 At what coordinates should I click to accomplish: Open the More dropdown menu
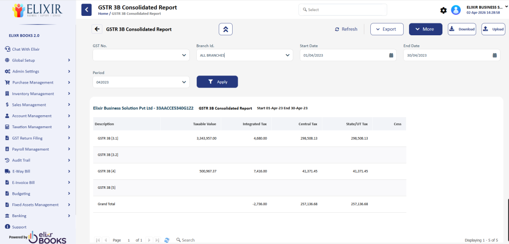[x=425, y=29]
